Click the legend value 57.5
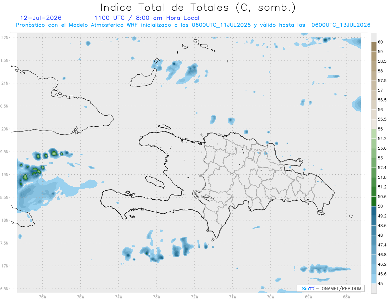 (382, 81)
